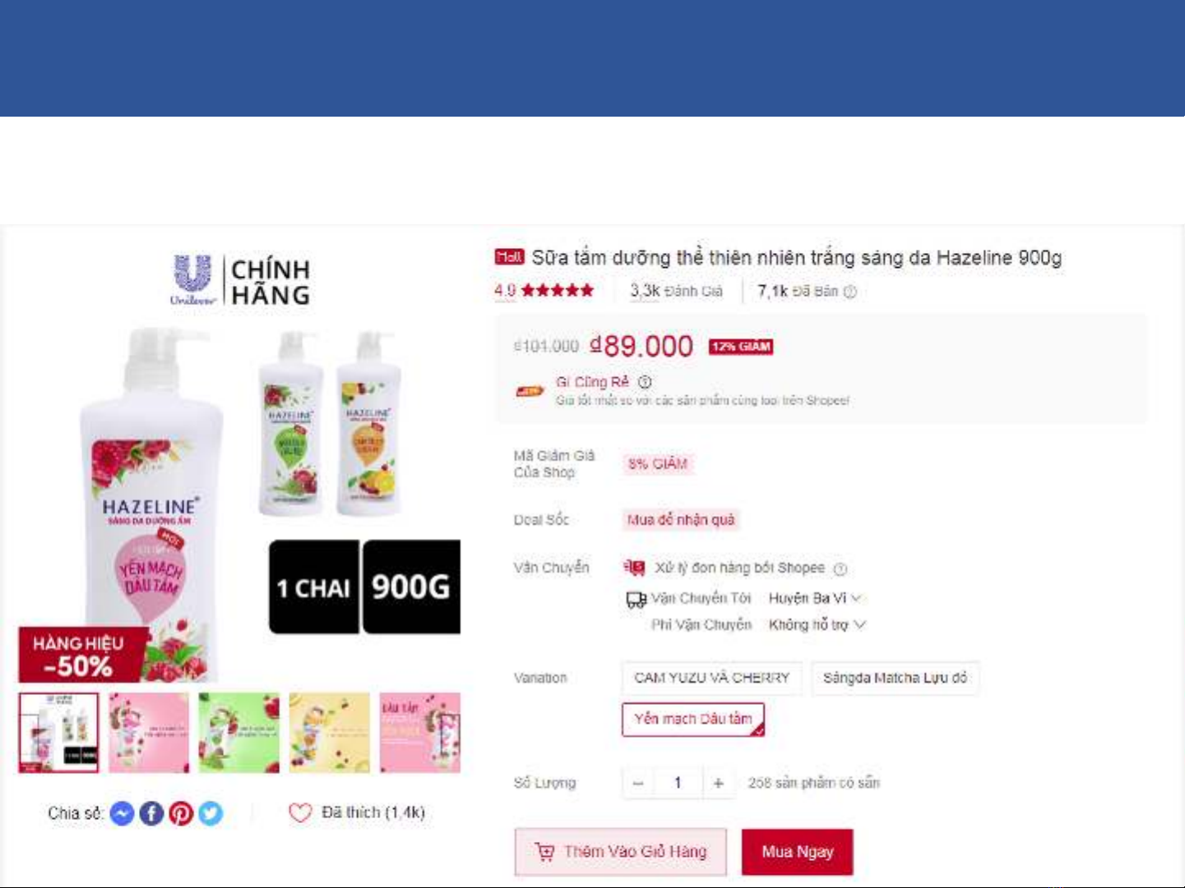Click Thêm Vào Giỏ Hàng button
1185x888 pixels.
pos(621,852)
